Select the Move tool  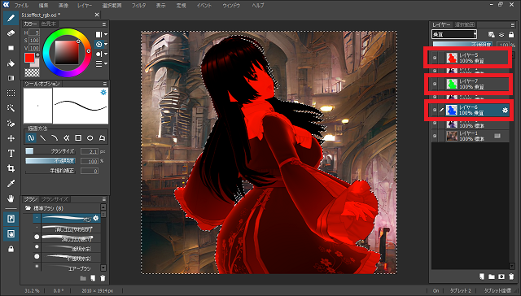click(x=11, y=138)
